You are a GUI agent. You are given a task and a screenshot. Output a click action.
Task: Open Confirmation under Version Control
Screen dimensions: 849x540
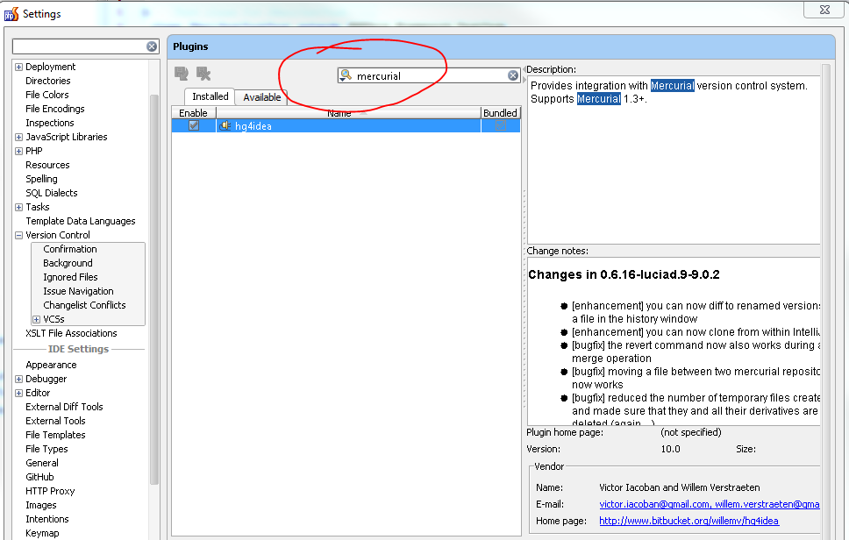(x=70, y=250)
